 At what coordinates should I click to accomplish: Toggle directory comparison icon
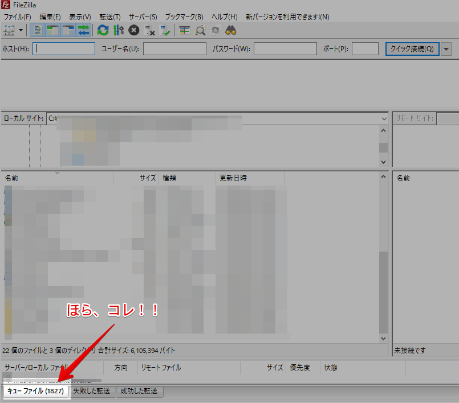(x=200, y=30)
